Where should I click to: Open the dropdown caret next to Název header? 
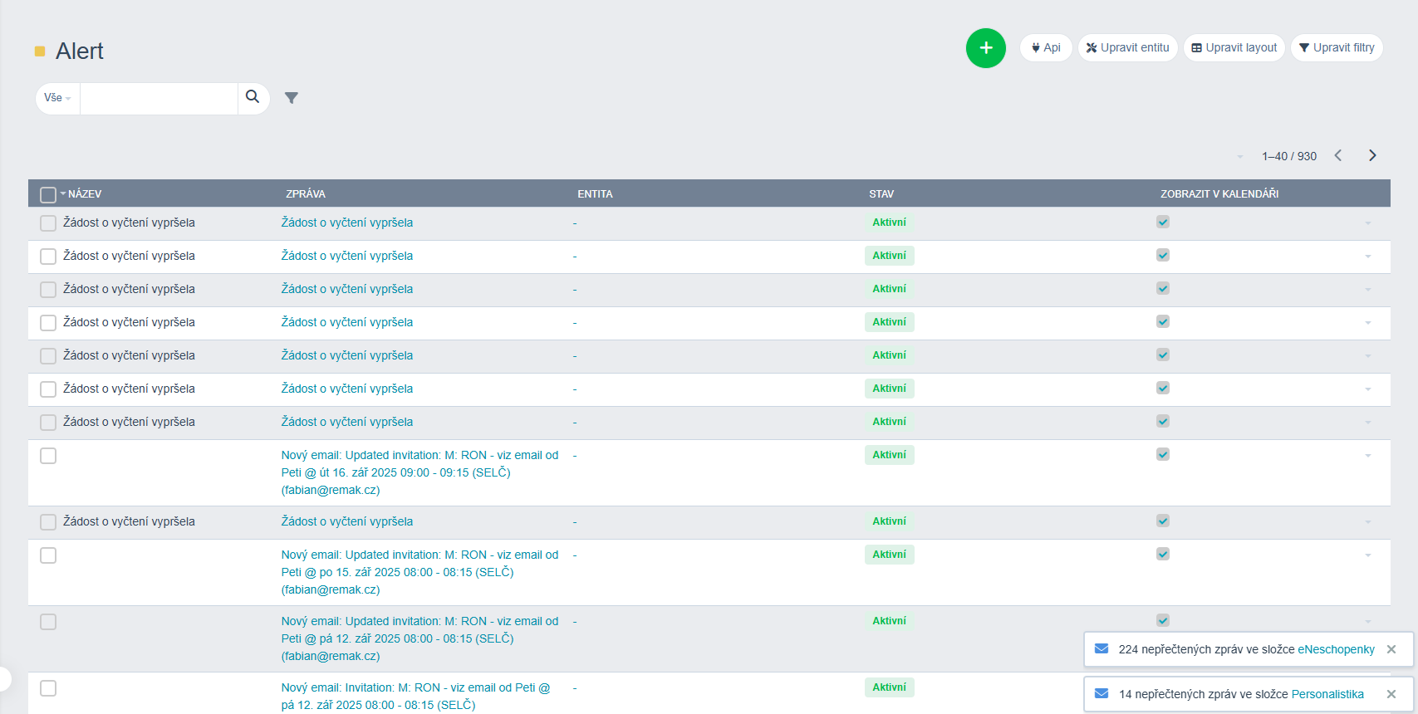tap(63, 193)
